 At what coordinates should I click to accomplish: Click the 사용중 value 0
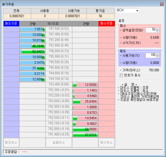coord(45,16)
